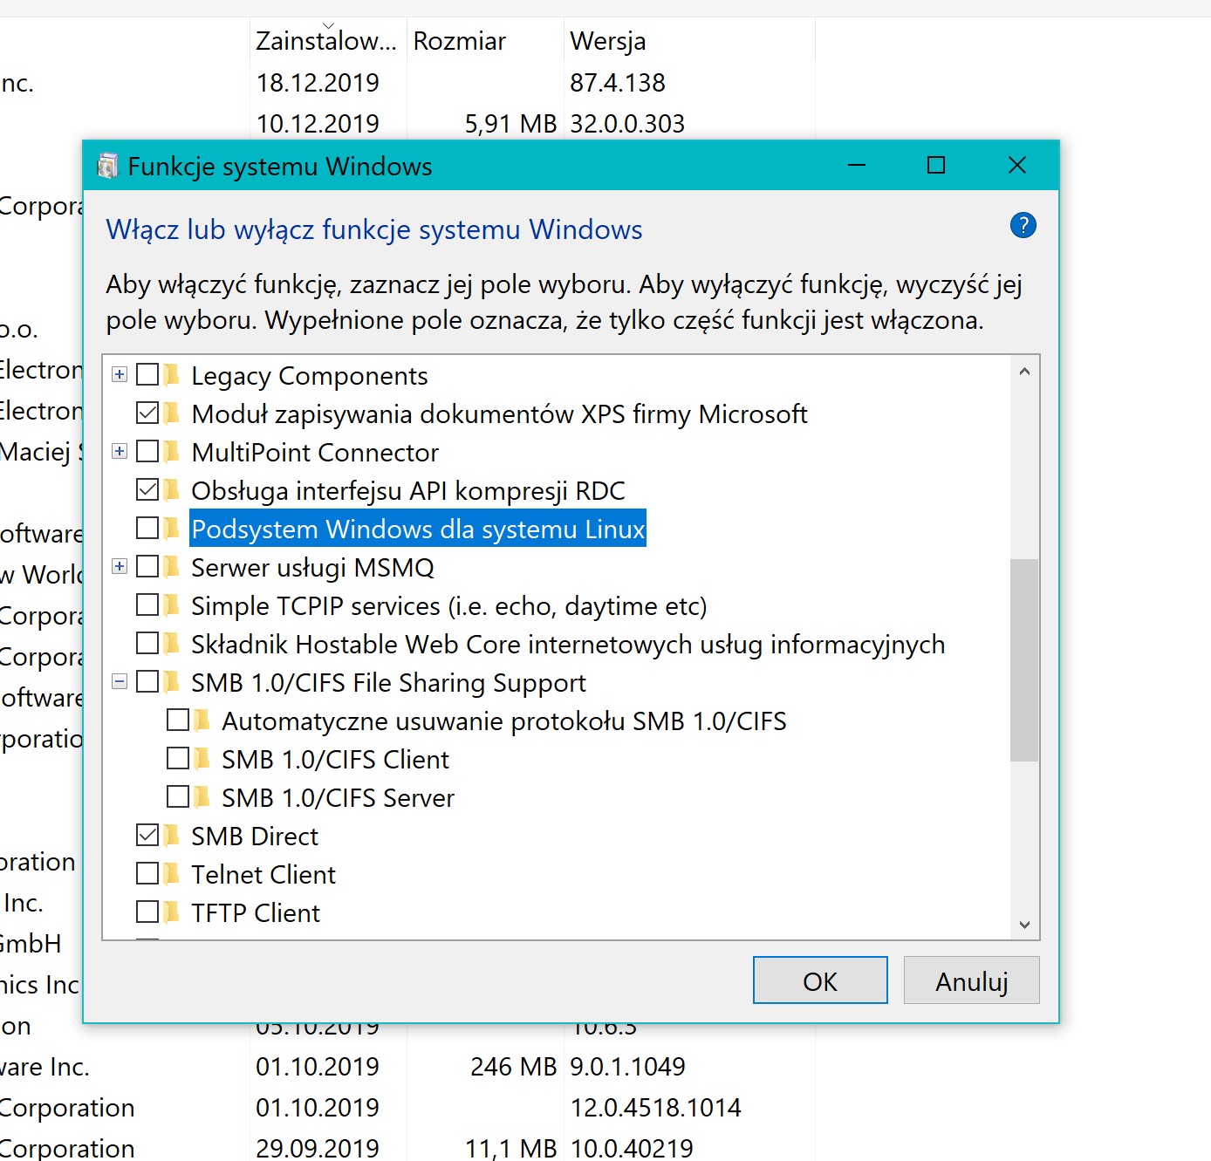Click folder icon beside Podsystem Windows dla systemu Linux
This screenshot has height=1161, width=1211.
pyautogui.click(x=172, y=529)
